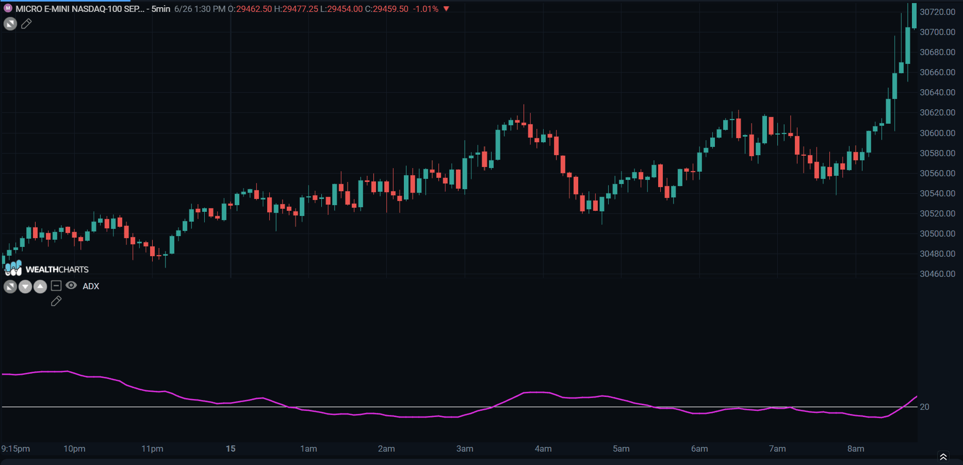Click the '30540.00' price axis label

click(938, 193)
